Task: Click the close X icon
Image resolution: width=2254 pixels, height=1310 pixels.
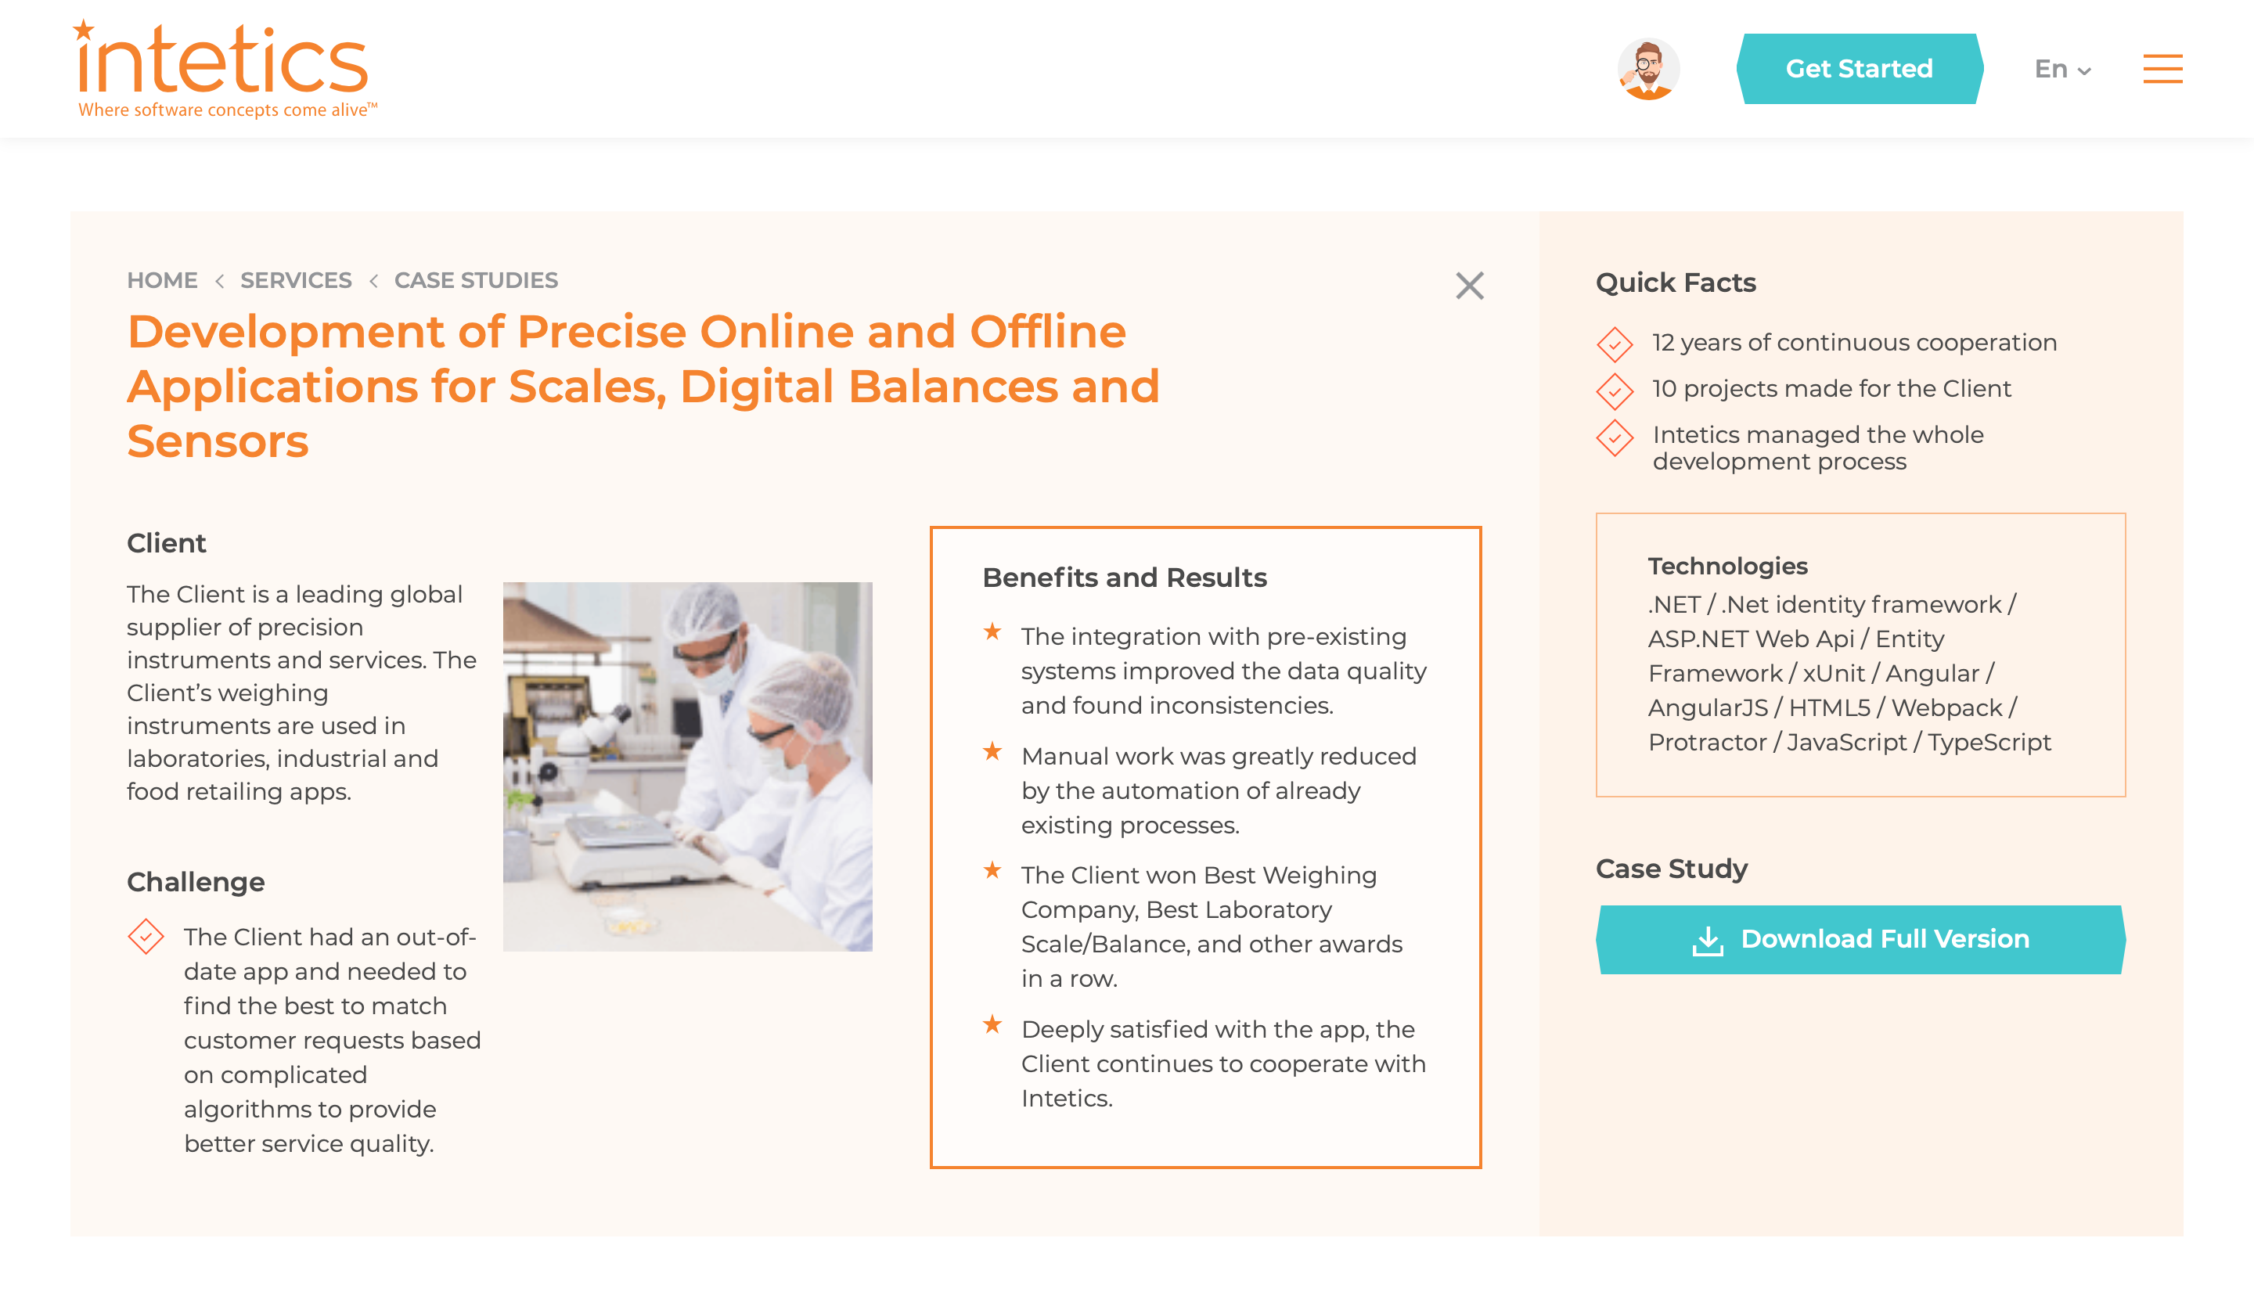Action: (x=1470, y=286)
